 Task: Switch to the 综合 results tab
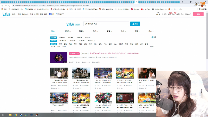(x=53, y=31)
